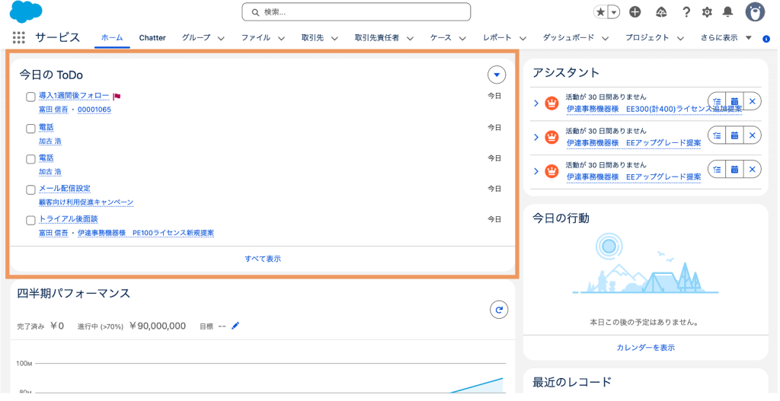Viewport: 780px width, 401px height.
Task: Open the Setup gear icon
Action: [707, 11]
